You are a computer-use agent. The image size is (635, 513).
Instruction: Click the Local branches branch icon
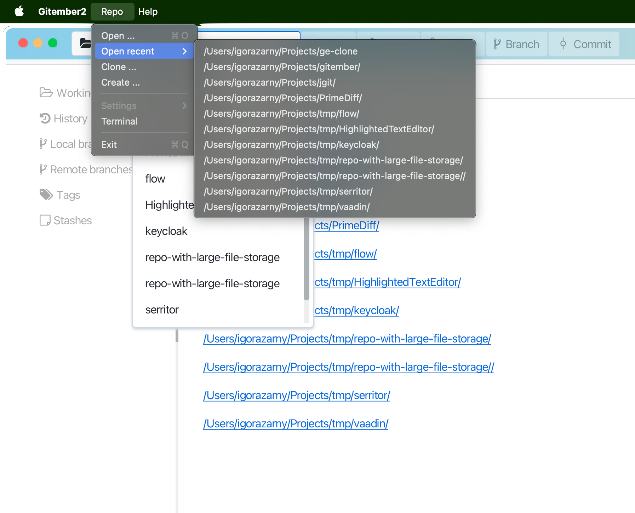tap(43, 144)
